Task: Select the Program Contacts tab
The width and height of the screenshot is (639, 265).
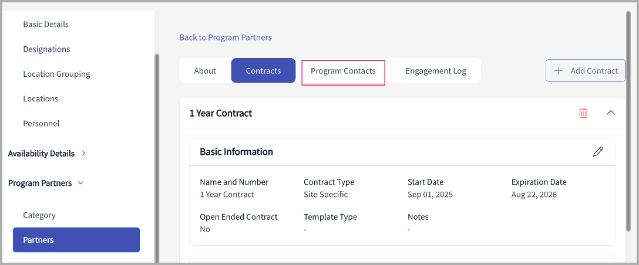Action: tap(343, 71)
